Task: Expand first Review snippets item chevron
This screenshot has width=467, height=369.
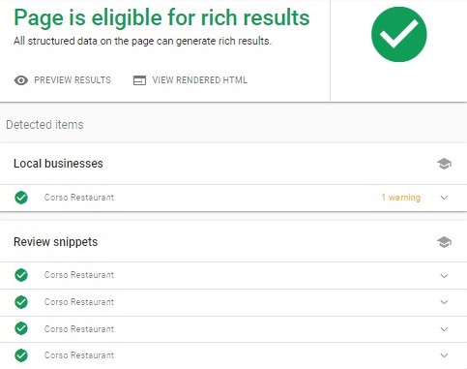Action: point(444,276)
